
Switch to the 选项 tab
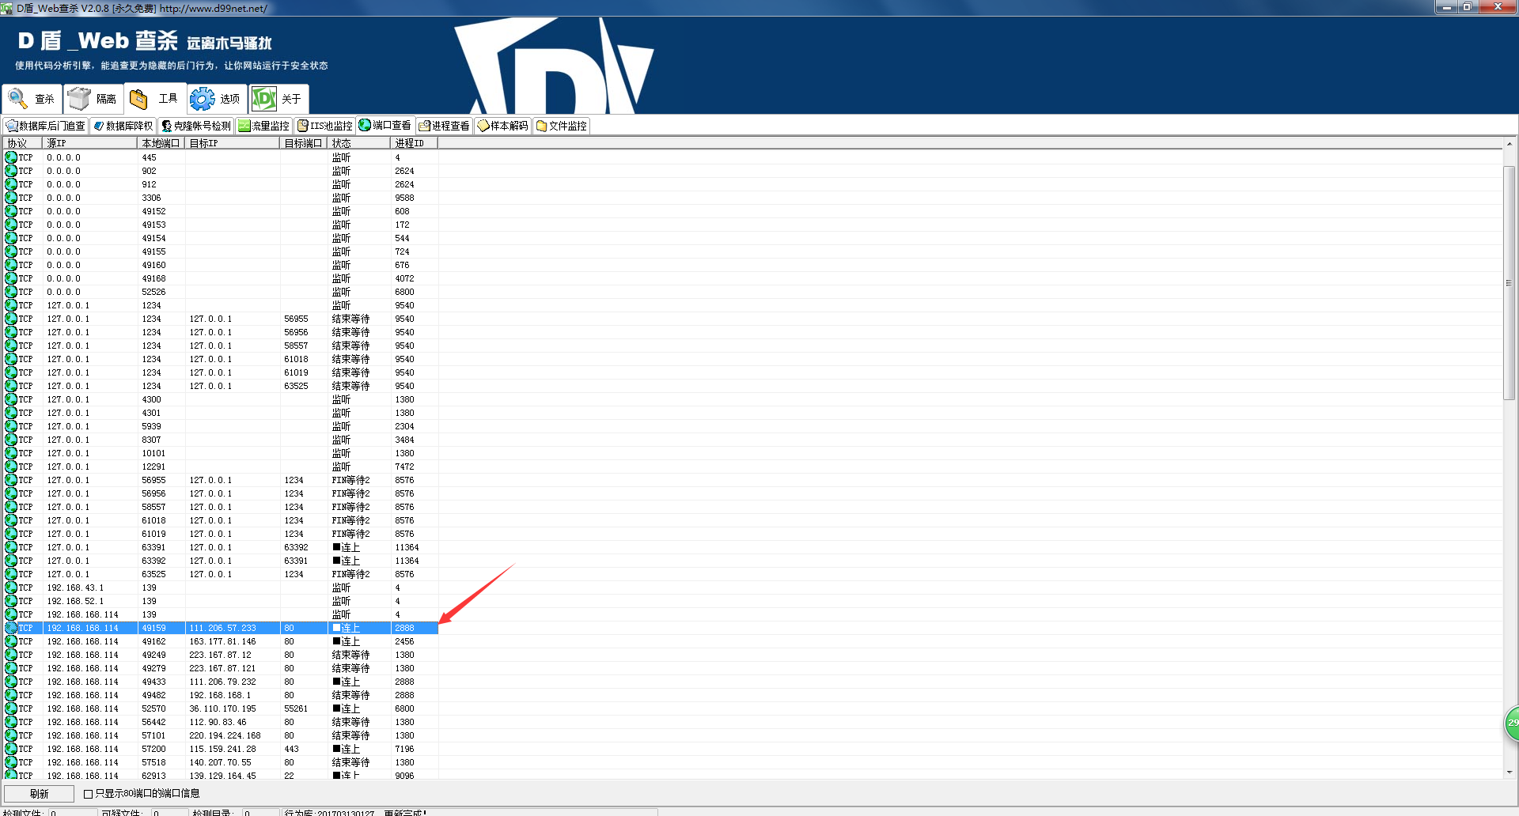217,99
